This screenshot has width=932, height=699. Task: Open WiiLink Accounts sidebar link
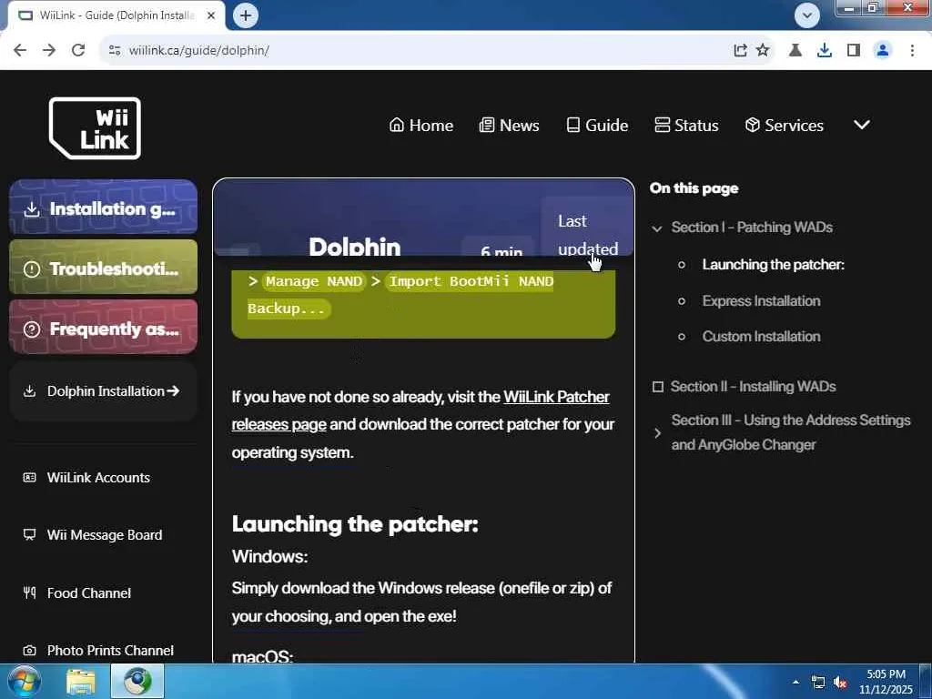(98, 477)
